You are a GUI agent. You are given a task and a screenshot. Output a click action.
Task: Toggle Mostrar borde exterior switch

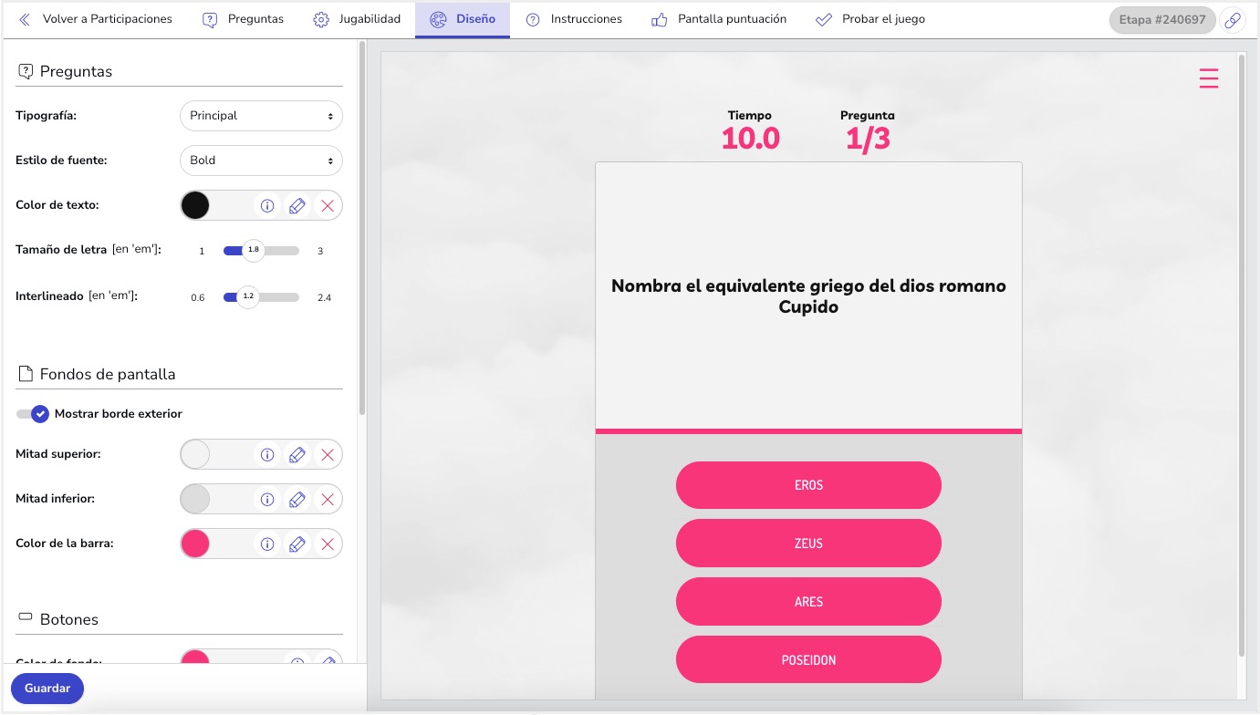[x=32, y=414]
